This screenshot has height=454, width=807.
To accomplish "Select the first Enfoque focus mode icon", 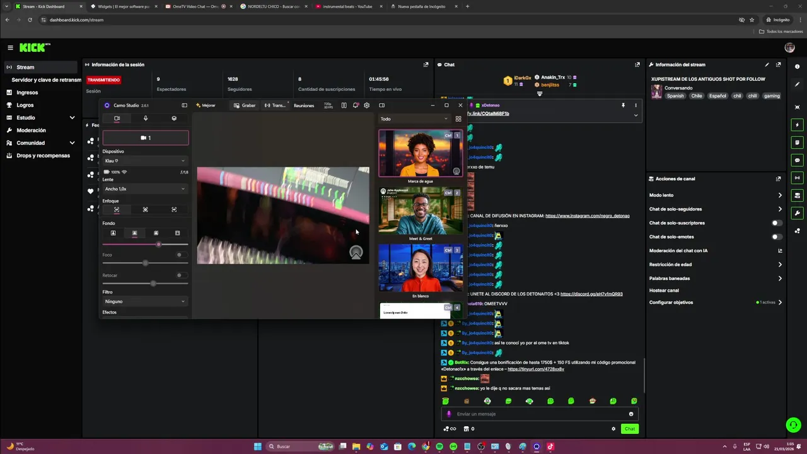I will click(117, 209).
